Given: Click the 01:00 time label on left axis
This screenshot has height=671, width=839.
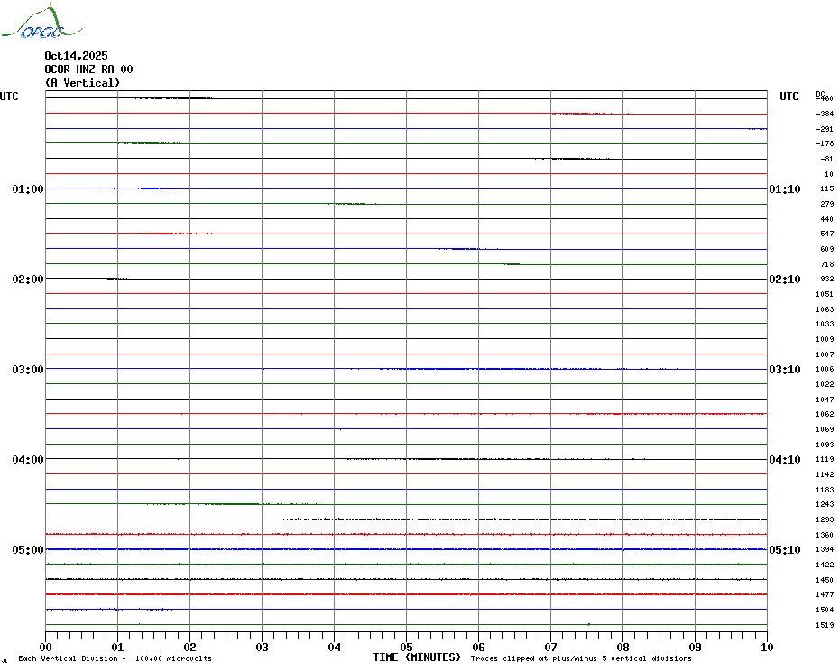Looking at the screenshot, I should pos(28,189).
